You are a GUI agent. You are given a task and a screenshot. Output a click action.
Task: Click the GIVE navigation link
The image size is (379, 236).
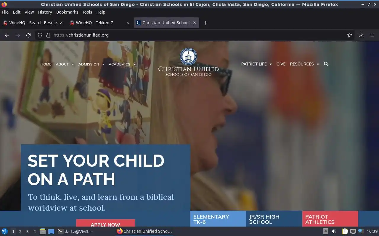[x=281, y=64]
